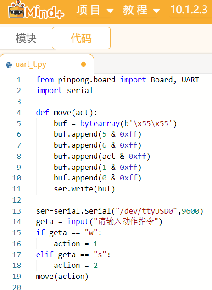Click the Mind+ robot logo icon
212x290 pixels.
[x=17, y=10]
